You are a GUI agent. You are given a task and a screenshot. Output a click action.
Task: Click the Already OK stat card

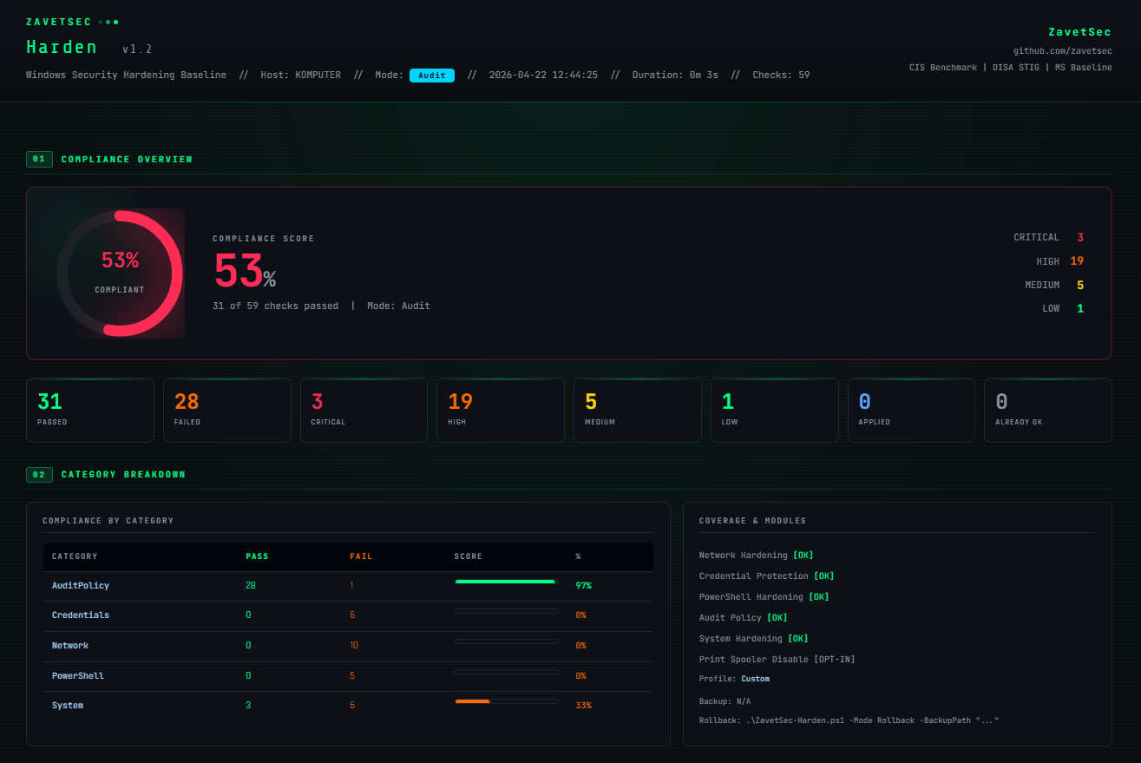click(1048, 411)
